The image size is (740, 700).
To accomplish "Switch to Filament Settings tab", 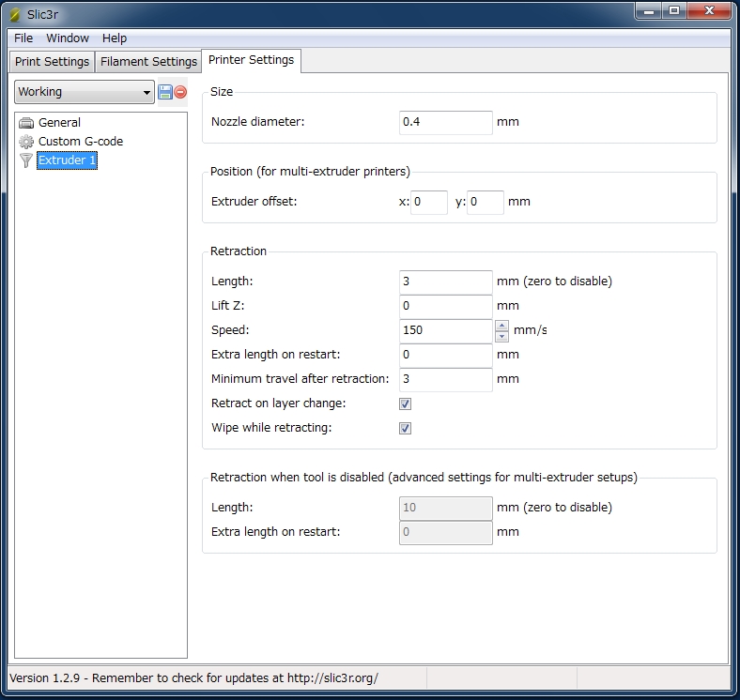I will (148, 62).
